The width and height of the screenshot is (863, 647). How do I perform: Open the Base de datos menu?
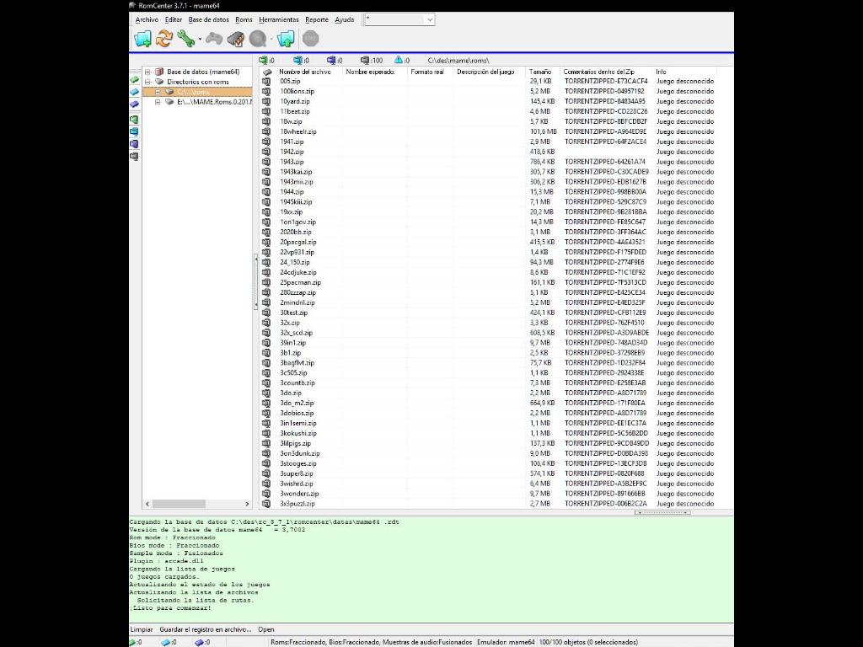point(208,19)
